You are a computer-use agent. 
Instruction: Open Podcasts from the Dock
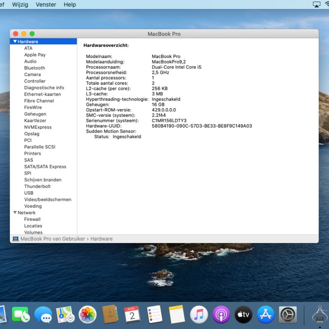221,314
